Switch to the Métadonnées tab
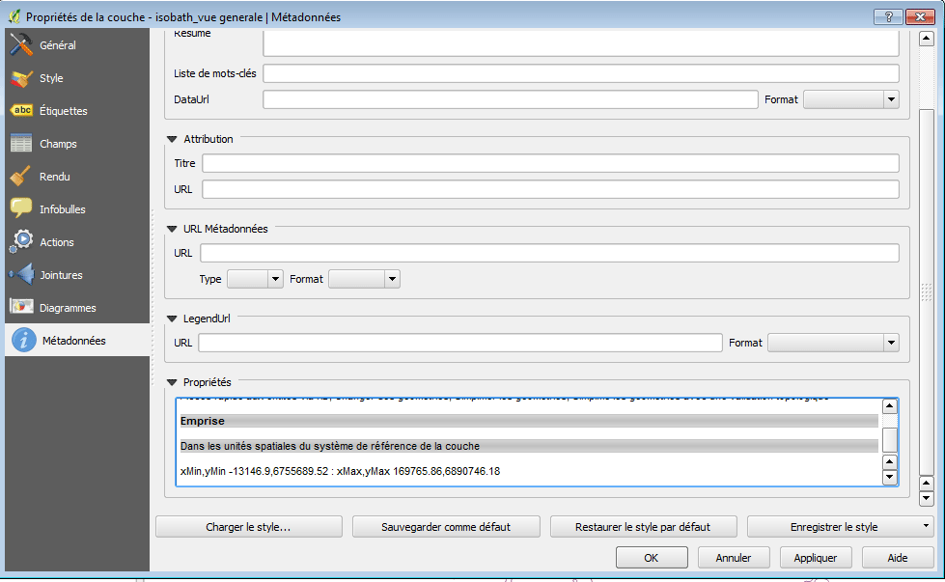The width and height of the screenshot is (945, 582). click(73, 341)
